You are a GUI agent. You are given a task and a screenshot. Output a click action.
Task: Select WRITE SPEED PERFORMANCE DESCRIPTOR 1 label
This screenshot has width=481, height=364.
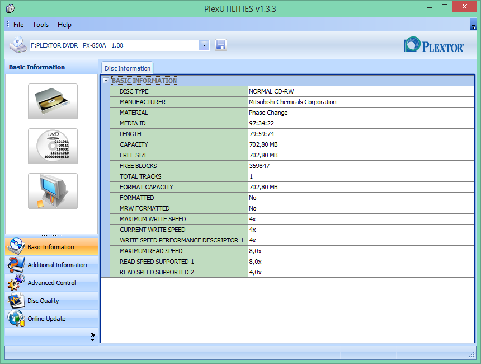[x=182, y=240]
